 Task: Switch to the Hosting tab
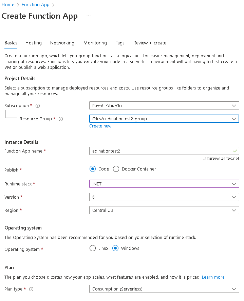(33, 43)
